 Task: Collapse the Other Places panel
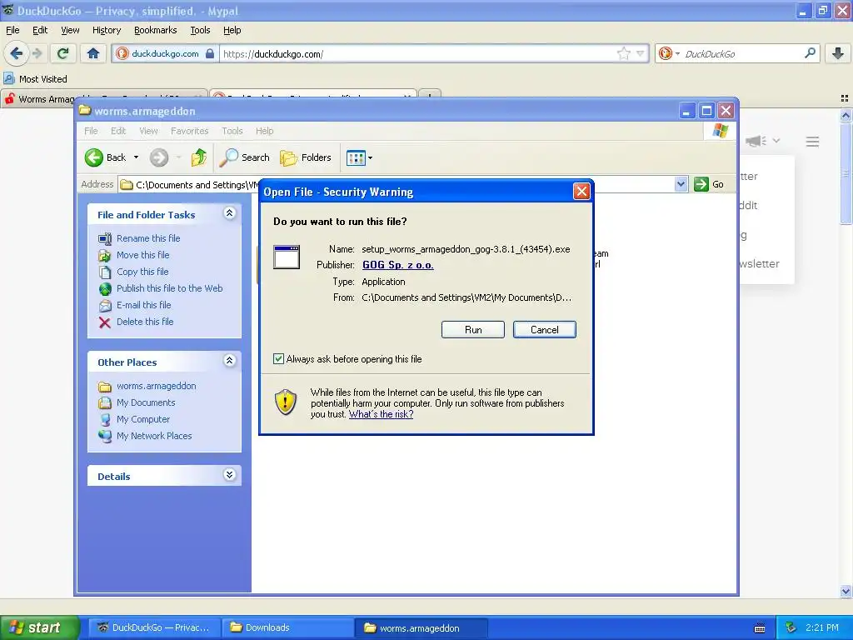point(230,361)
